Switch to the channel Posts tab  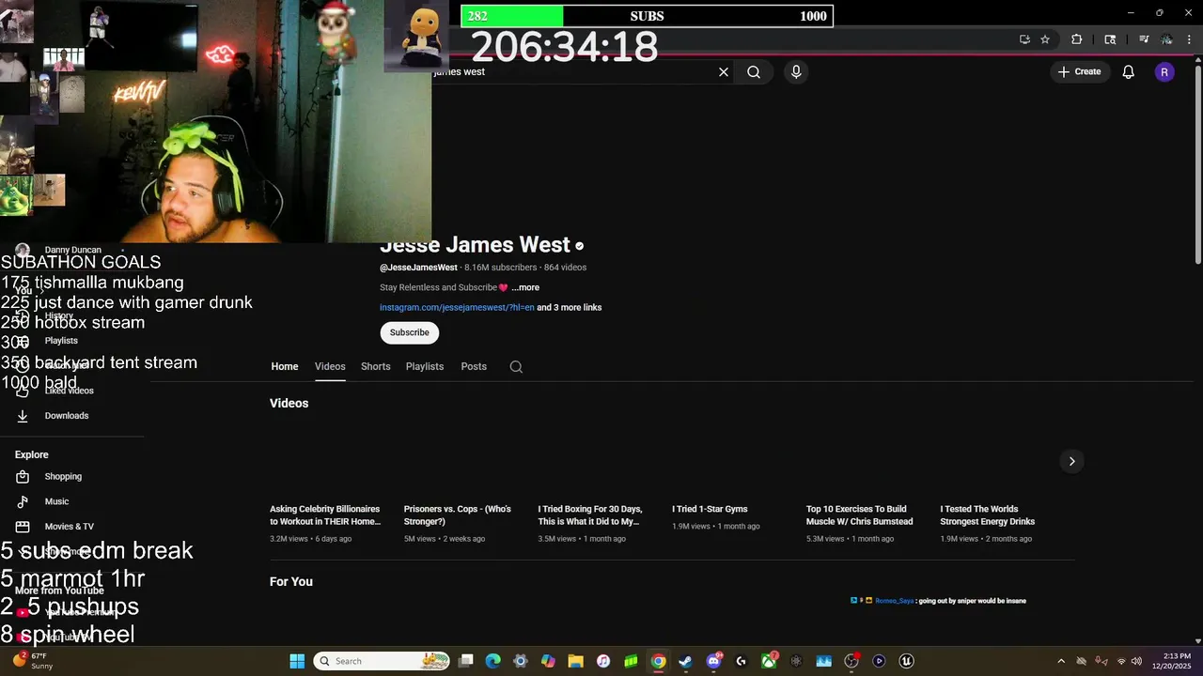click(474, 366)
